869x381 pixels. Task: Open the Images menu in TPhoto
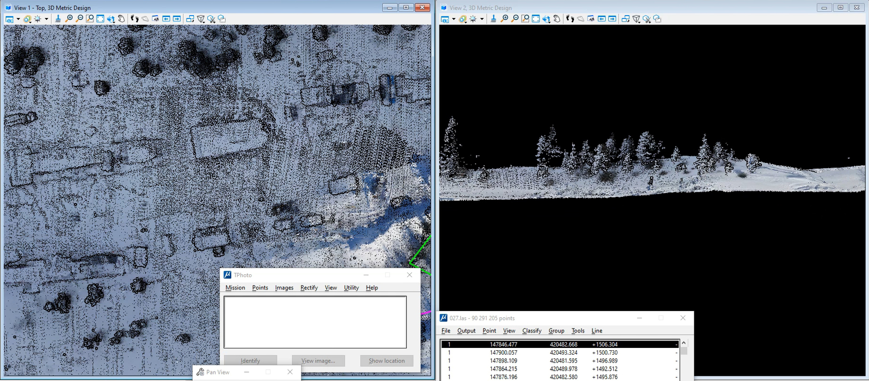click(284, 288)
